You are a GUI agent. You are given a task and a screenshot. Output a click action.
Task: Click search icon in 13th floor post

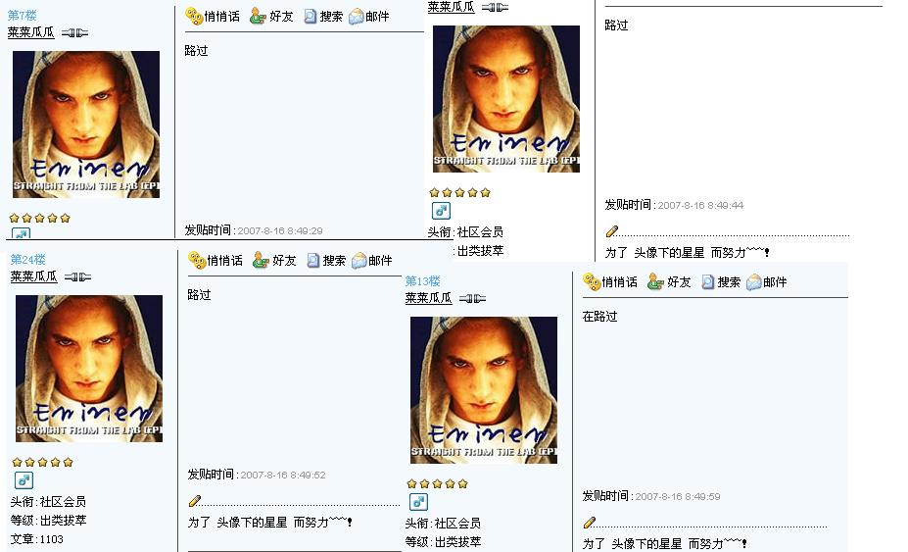point(707,281)
